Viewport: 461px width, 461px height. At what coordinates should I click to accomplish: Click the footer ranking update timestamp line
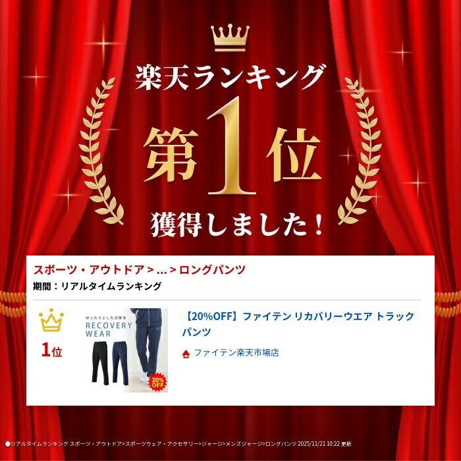pyautogui.click(x=178, y=444)
